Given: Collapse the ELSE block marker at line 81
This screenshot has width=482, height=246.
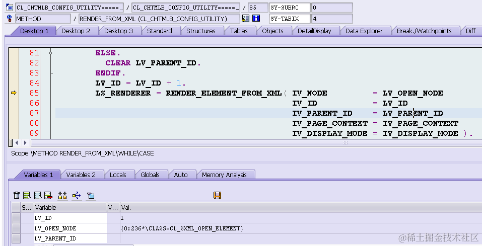Looking at the screenshot, I should click(x=51, y=53).
